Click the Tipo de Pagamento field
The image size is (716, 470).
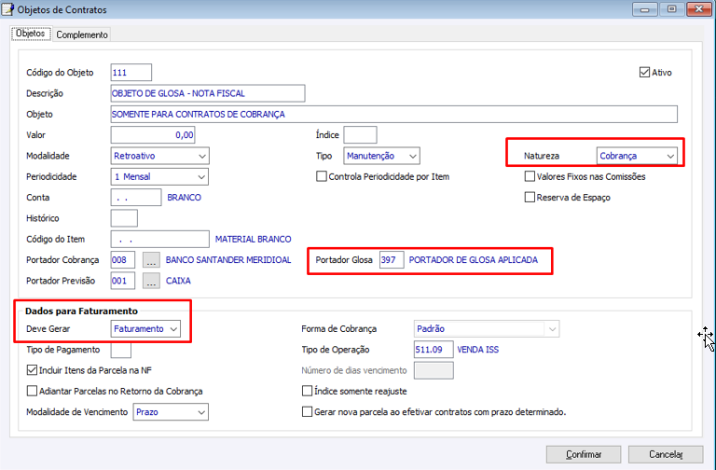[121, 350]
